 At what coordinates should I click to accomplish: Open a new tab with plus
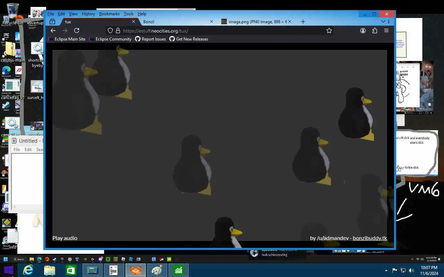click(x=303, y=21)
